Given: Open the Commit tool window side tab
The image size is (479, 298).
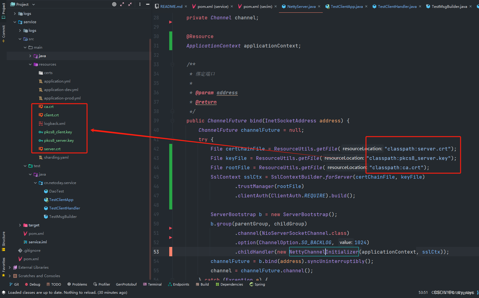Looking at the screenshot, I should (x=3, y=33).
